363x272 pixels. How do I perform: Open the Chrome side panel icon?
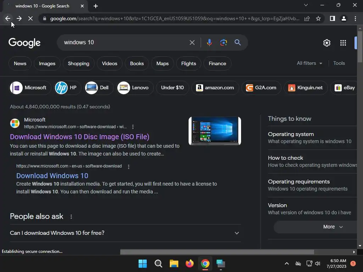[x=333, y=18]
